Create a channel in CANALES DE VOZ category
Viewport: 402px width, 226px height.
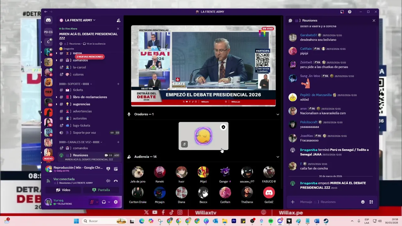click(x=118, y=142)
